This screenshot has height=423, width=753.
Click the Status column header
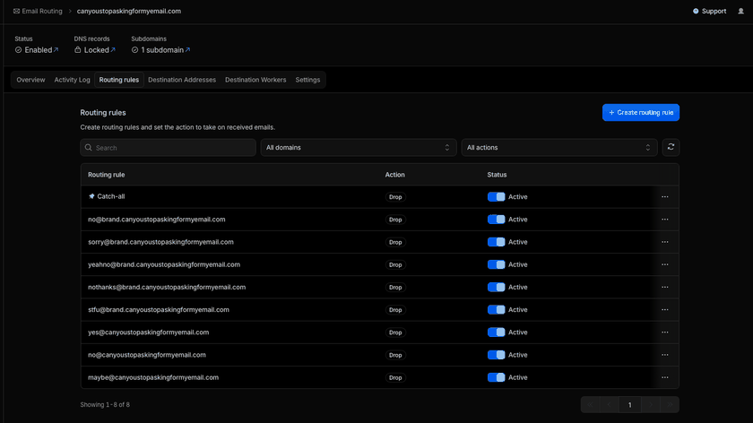click(x=497, y=175)
